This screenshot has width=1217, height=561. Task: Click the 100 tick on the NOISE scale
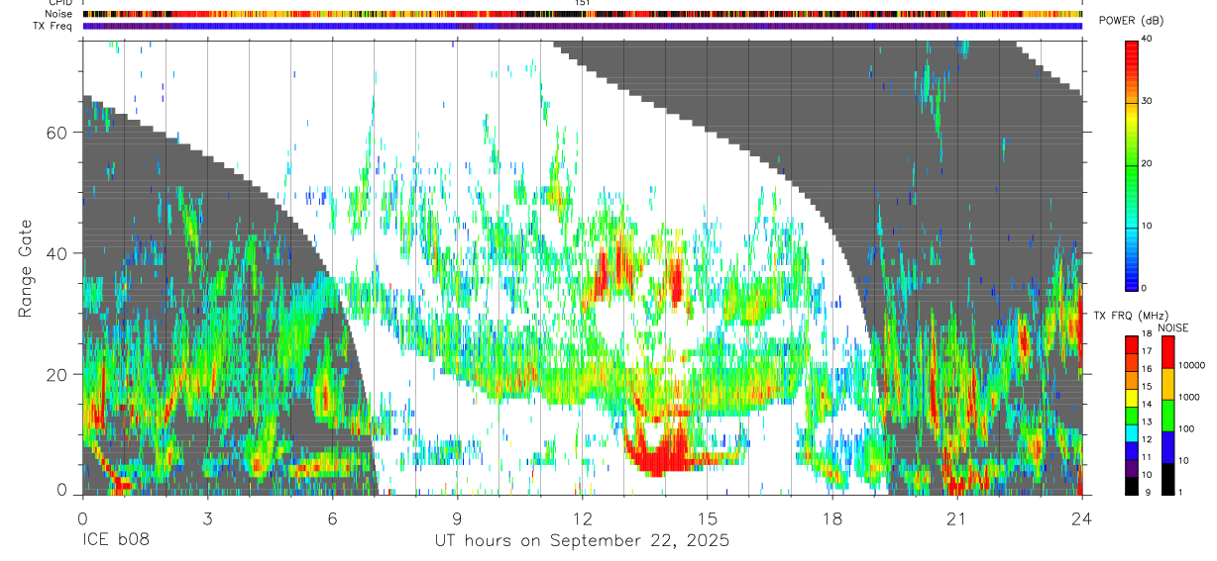coord(1186,429)
